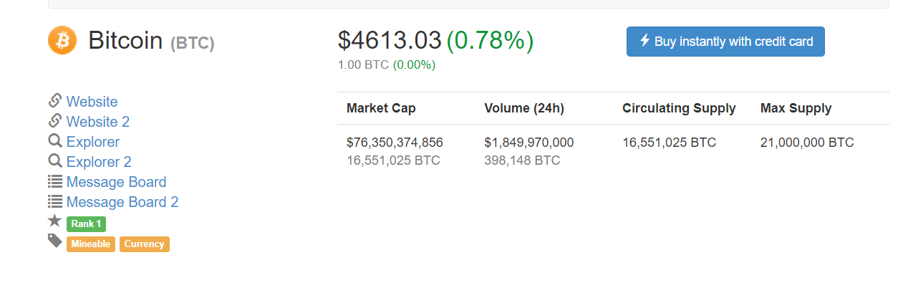Select the Mineable tag badge
903x293 pixels.
coord(91,244)
